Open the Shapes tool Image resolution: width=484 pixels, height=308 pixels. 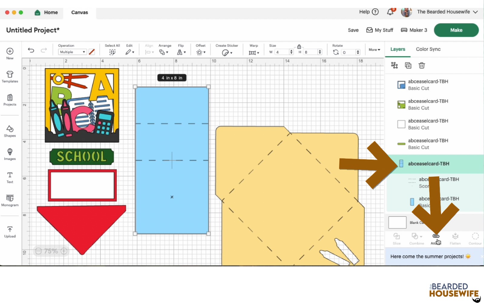[x=10, y=131]
